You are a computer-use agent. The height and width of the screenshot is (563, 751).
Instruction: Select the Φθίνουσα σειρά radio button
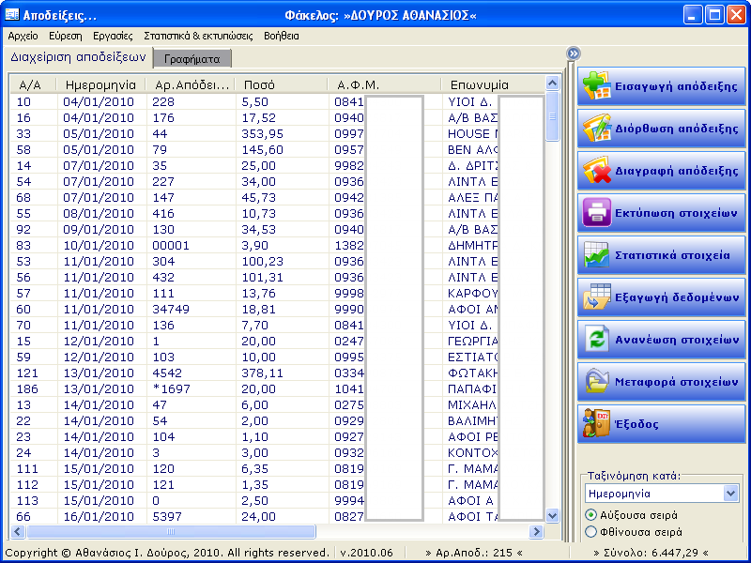tap(591, 532)
